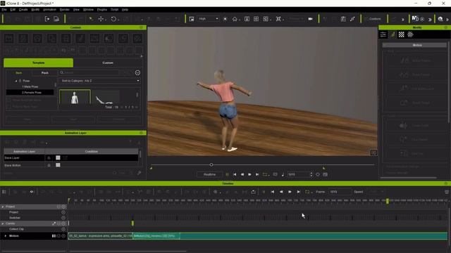Open the render quality High dropdown
The width and height of the screenshot is (451, 253).
pos(209,19)
